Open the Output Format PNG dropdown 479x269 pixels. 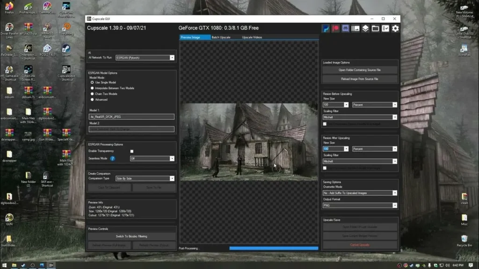(360, 205)
